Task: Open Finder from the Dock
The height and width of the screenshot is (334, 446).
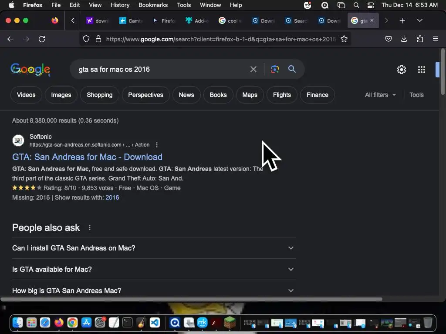Action: (17, 323)
